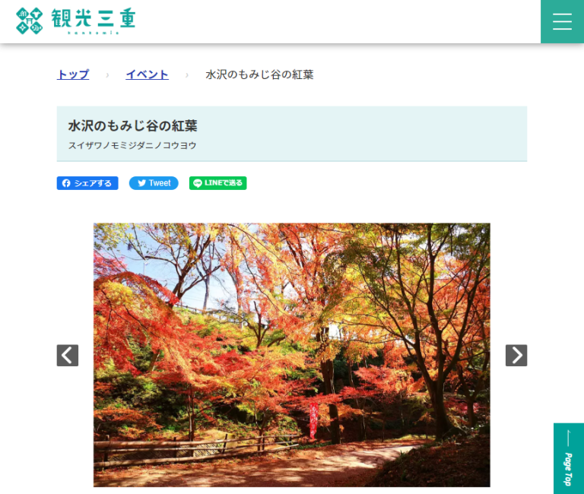Click the Page Top upward arrow
The width and height of the screenshot is (584, 494).
pos(568,439)
